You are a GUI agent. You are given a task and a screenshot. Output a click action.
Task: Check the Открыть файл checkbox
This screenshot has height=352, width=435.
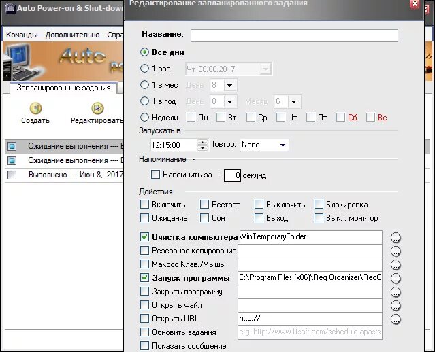click(144, 304)
